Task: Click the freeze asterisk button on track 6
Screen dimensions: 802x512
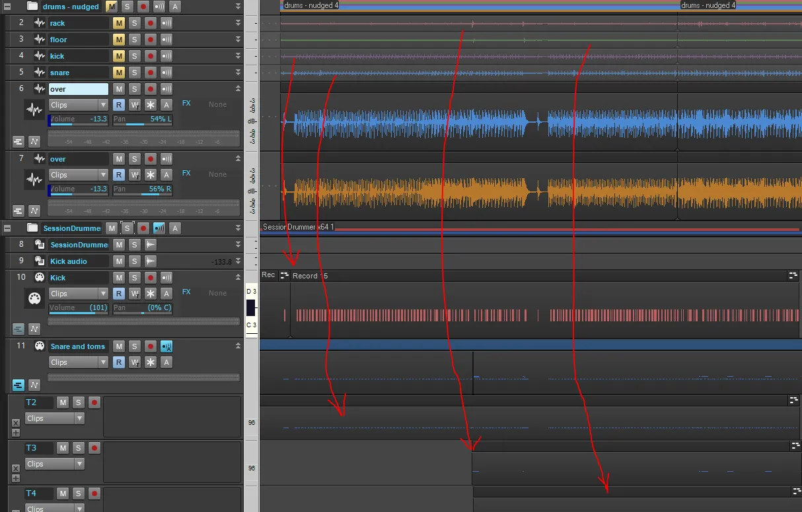Action: (151, 105)
